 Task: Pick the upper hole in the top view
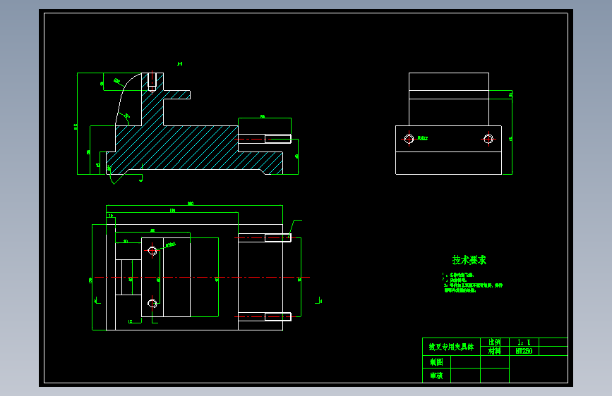(x=152, y=251)
